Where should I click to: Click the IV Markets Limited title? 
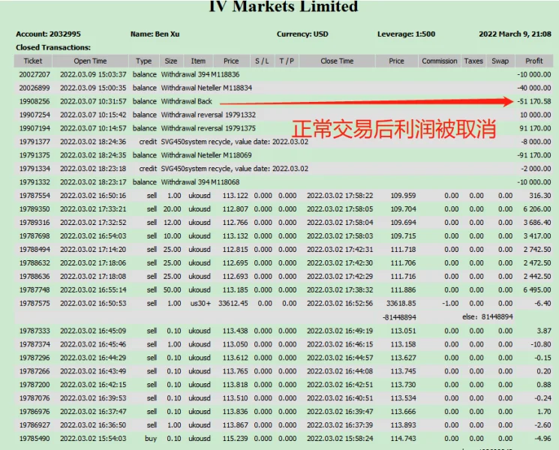pos(284,7)
